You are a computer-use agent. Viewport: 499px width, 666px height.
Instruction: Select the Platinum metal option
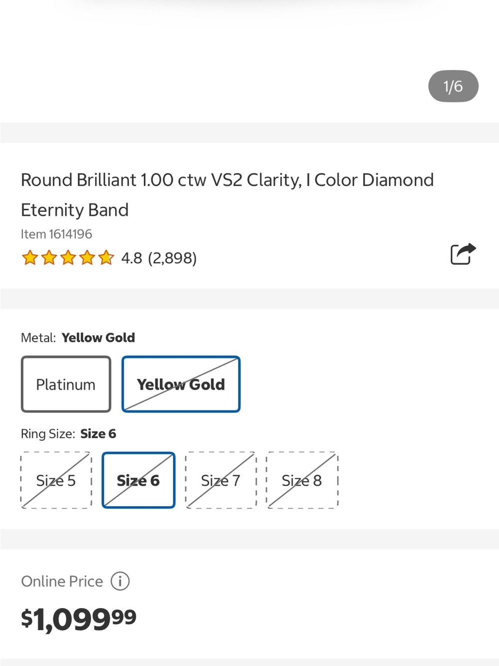pyautogui.click(x=66, y=384)
